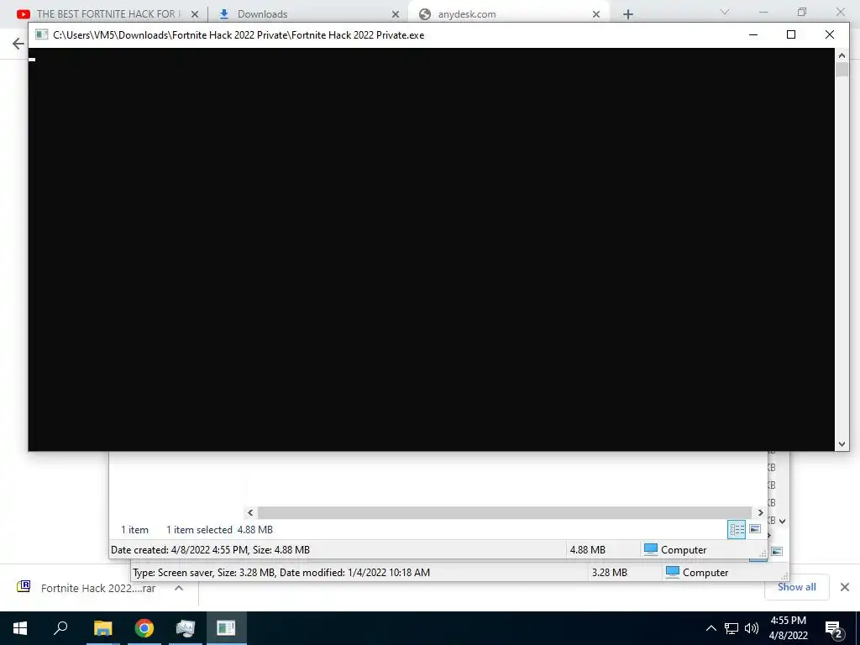Screen dimensions: 860x645
Task: Open network status tray icon
Action: pos(732,628)
